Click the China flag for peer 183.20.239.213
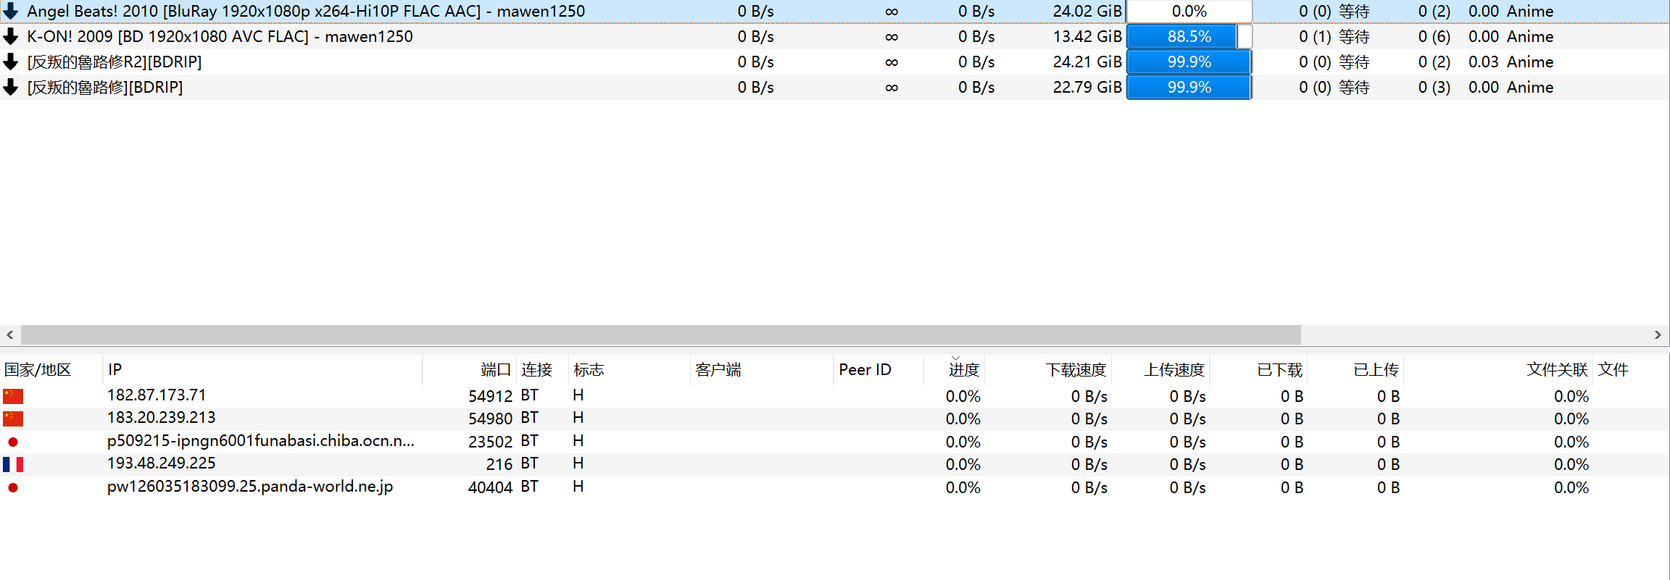 [13, 419]
